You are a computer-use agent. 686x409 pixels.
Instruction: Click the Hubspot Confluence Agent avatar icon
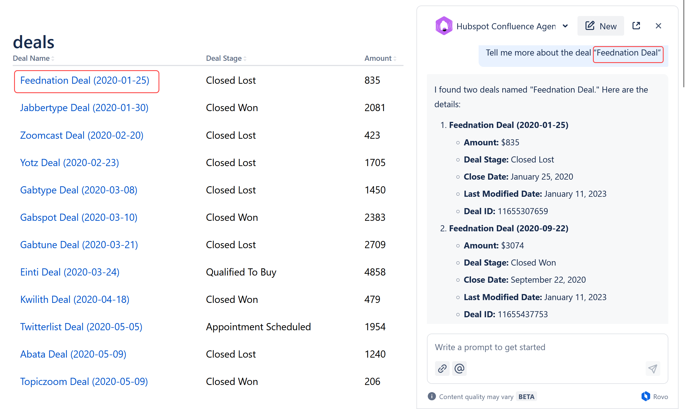[x=444, y=26]
